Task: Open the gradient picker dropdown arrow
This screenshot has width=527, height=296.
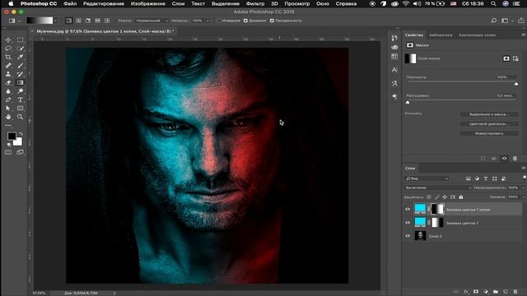Action: (x=55, y=21)
